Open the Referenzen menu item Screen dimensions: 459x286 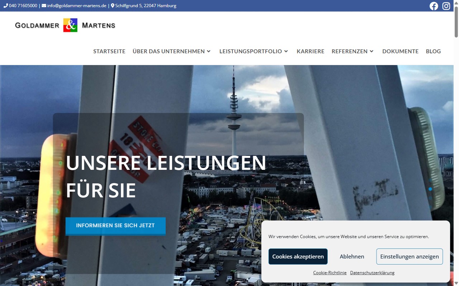[350, 51]
